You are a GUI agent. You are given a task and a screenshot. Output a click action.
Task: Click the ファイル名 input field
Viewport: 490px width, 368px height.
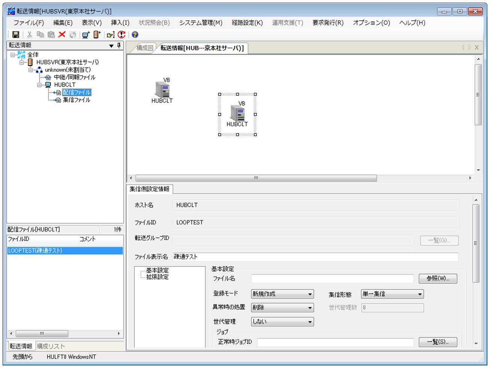(x=332, y=279)
